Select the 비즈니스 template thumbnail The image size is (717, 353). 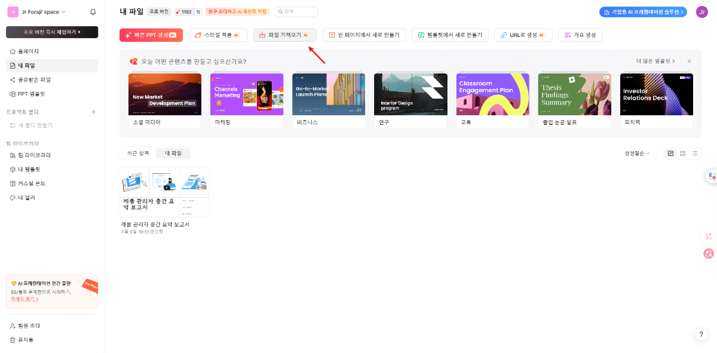(x=329, y=94)
